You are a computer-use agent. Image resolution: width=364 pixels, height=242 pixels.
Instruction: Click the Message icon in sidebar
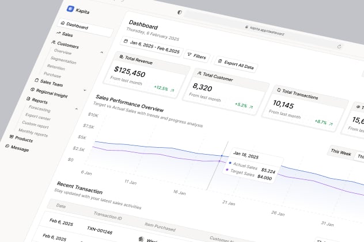(7, 147)
